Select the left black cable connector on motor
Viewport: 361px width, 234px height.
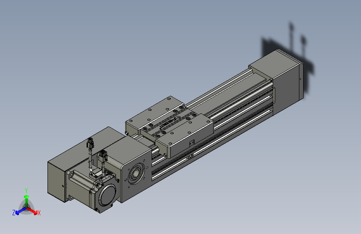pos(90,143)
